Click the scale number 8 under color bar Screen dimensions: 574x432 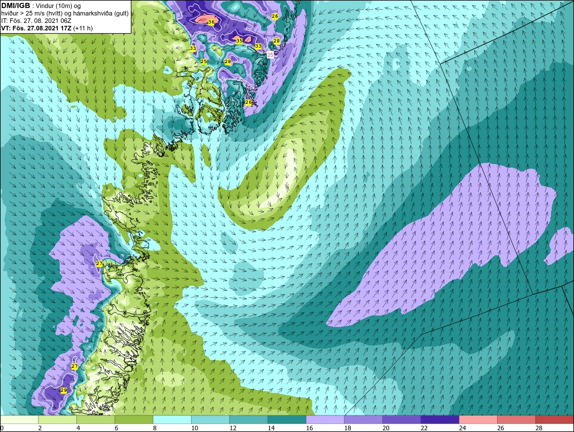(x=154, y=428)
